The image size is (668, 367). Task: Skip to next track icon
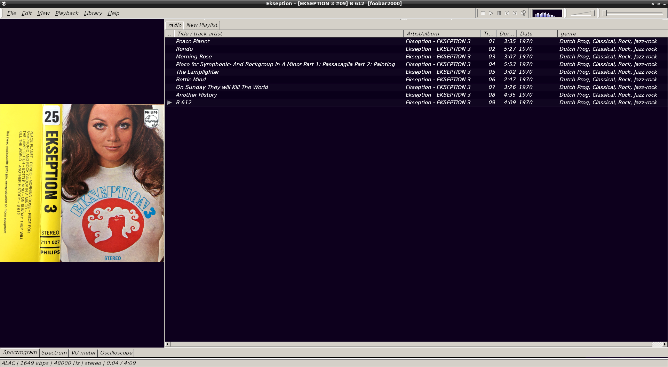[x=515, y=13]
